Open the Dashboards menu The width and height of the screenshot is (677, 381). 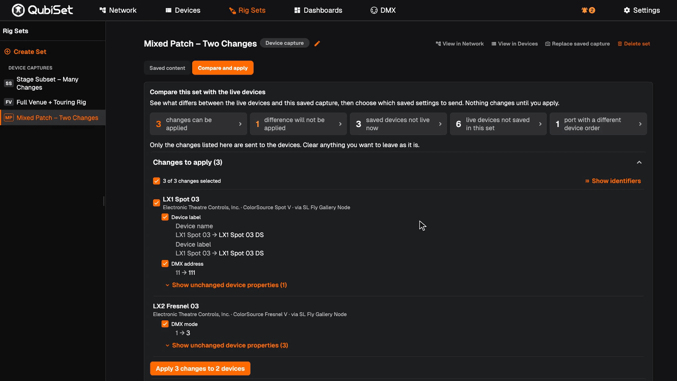(x=318, y=10)
